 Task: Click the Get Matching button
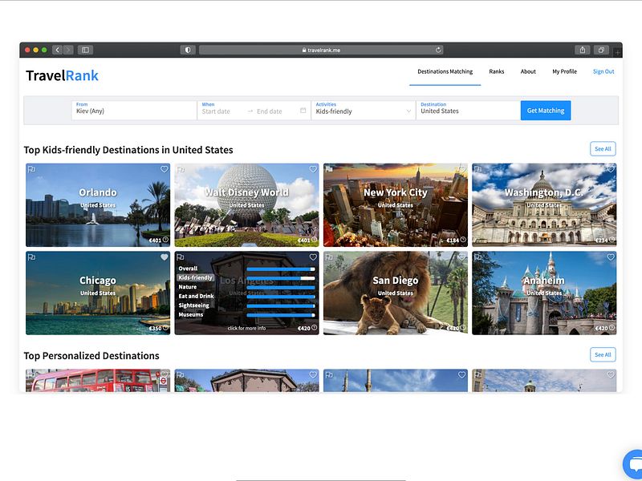click(546, 111)
